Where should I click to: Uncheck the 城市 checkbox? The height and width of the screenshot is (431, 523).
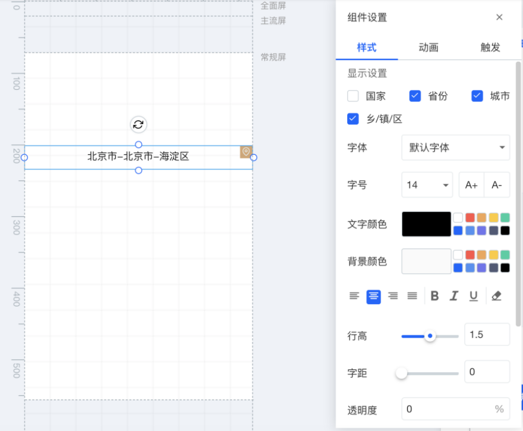[477, 96]
